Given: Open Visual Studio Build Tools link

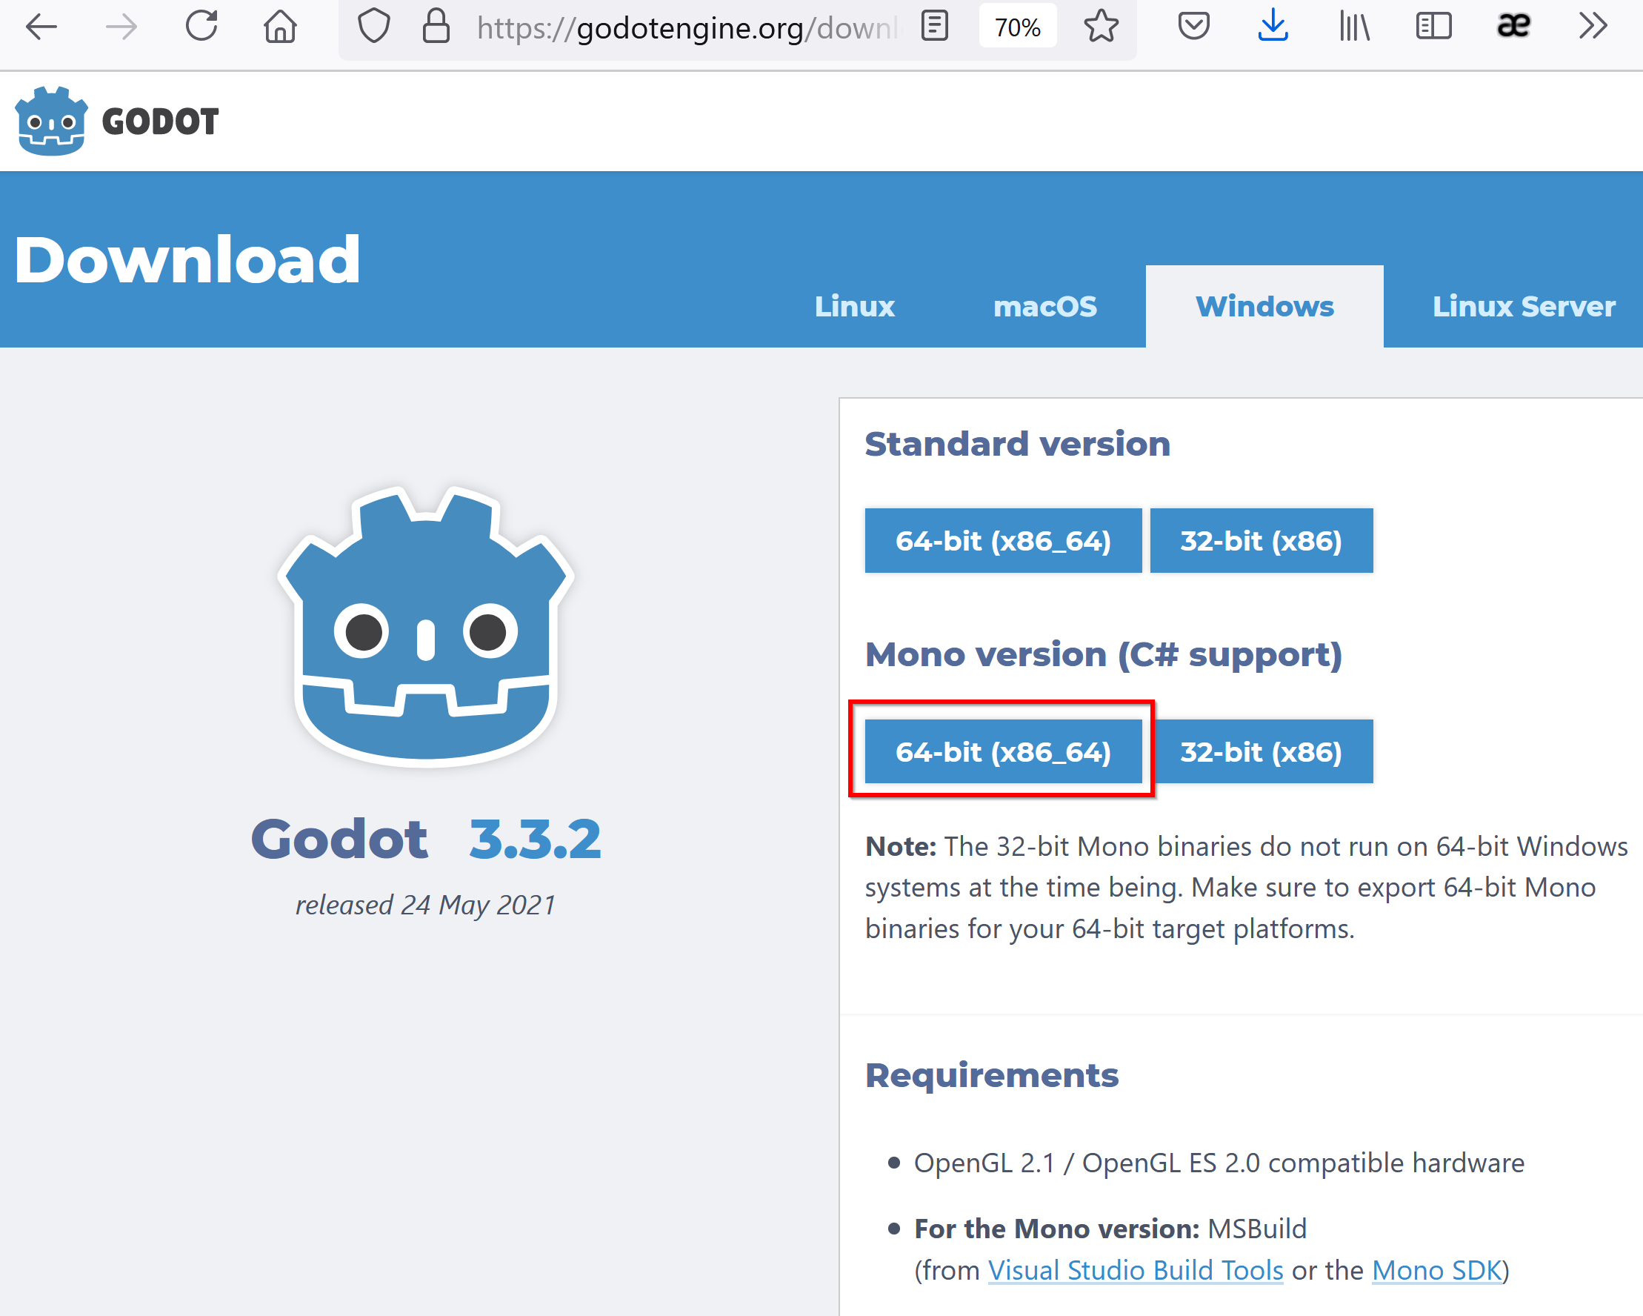Looking at the screenshot, I should tap(1136, 1270).
